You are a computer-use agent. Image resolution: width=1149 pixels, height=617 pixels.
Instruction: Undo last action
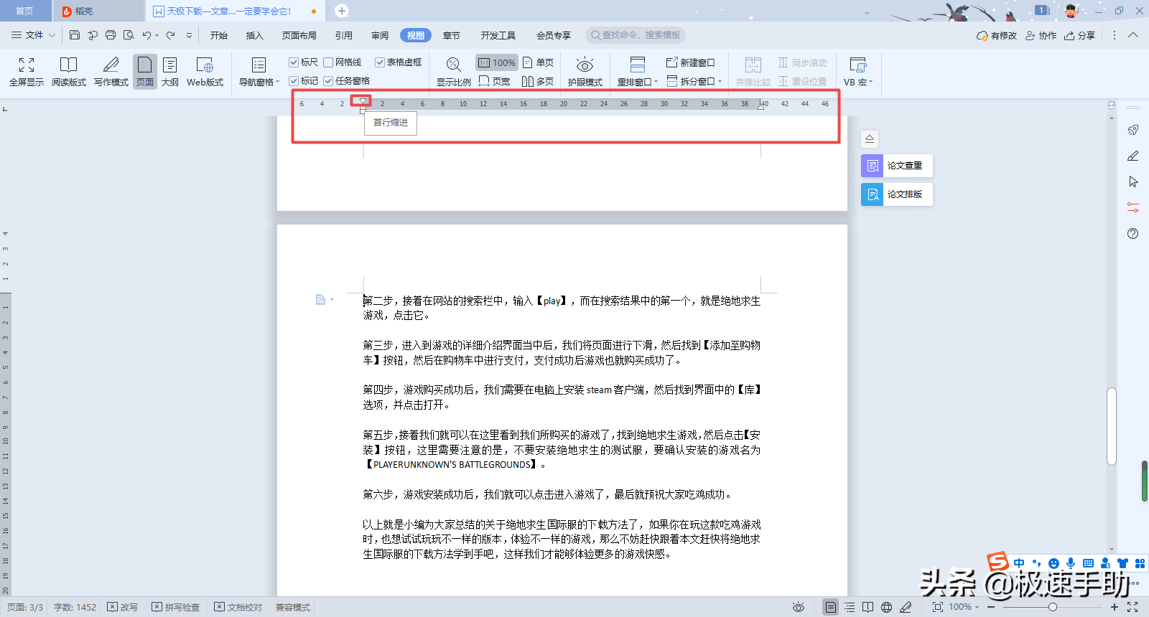coord(146,35)
